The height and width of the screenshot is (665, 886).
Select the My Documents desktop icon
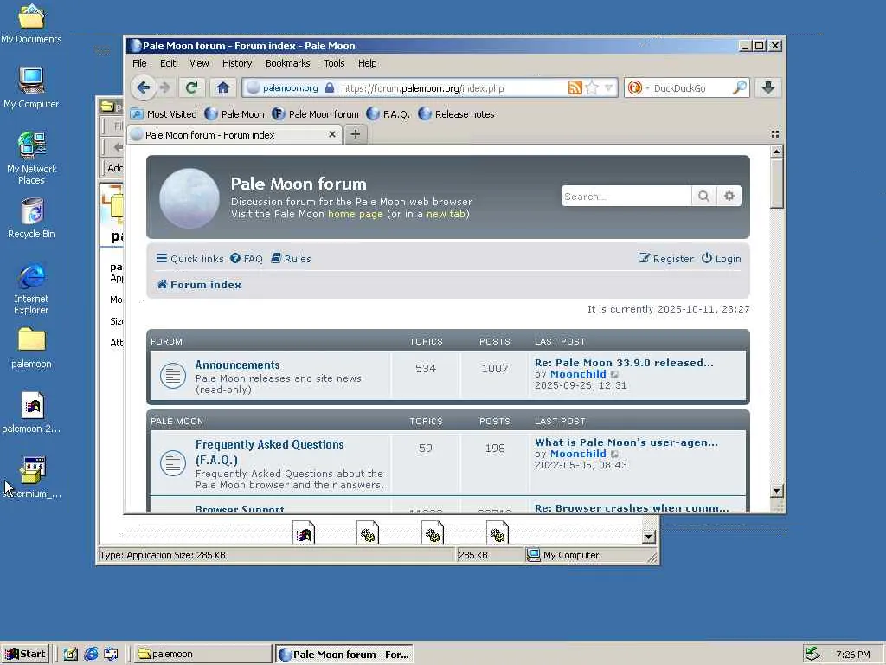[x=31, y=23]
